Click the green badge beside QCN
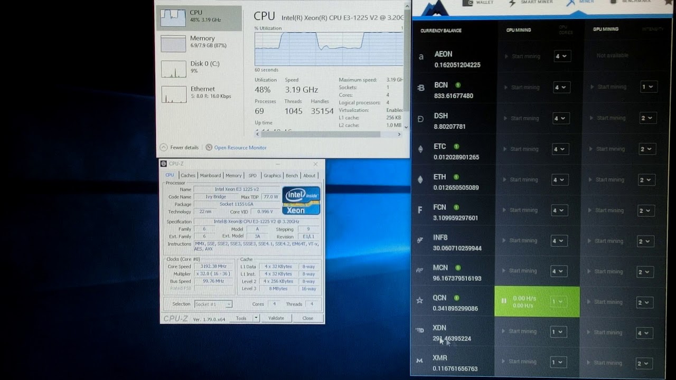 [456, 298]
